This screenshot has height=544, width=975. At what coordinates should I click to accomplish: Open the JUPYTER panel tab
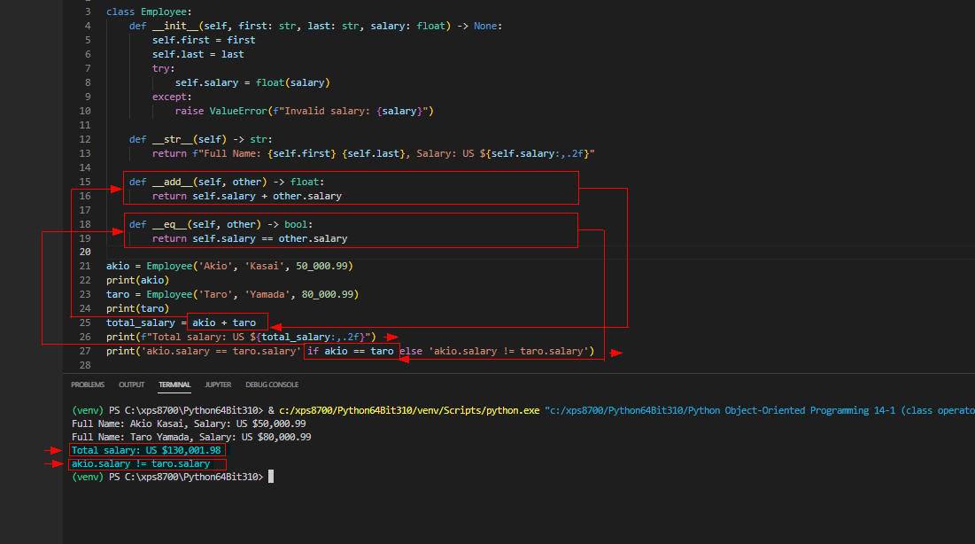pos(218,385)
